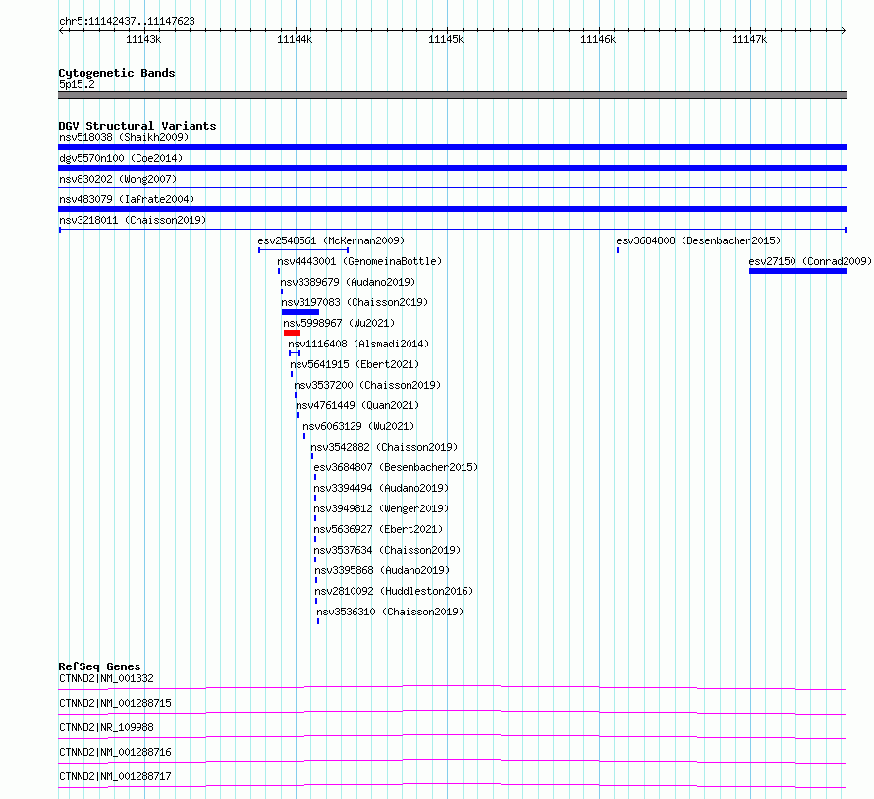Click the 5p15.2 cytogenetic band label
The width and height of the screenshot is (874, 799).
[x=77, y=84]
